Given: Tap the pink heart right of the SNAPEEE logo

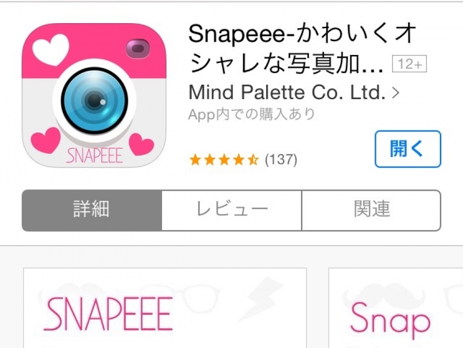Looking at the screenshot, I should (x=141, y=144).
